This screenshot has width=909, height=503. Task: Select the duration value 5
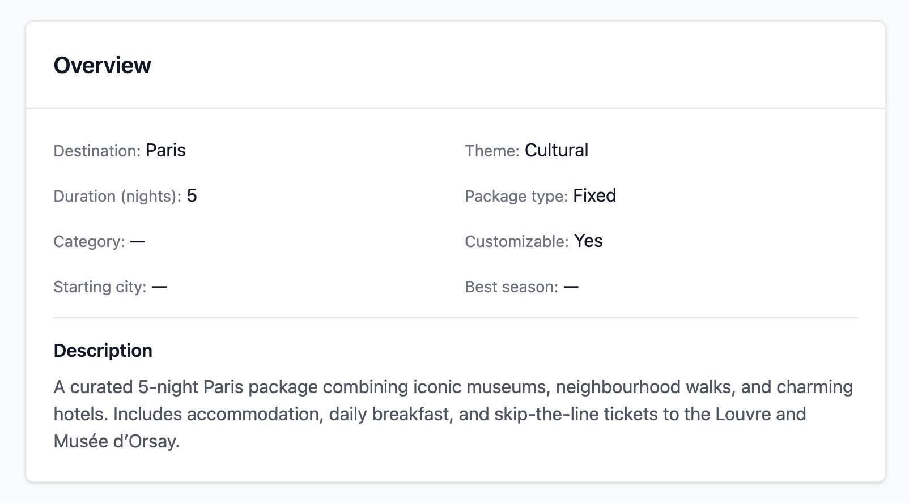[x=192, y=196]
